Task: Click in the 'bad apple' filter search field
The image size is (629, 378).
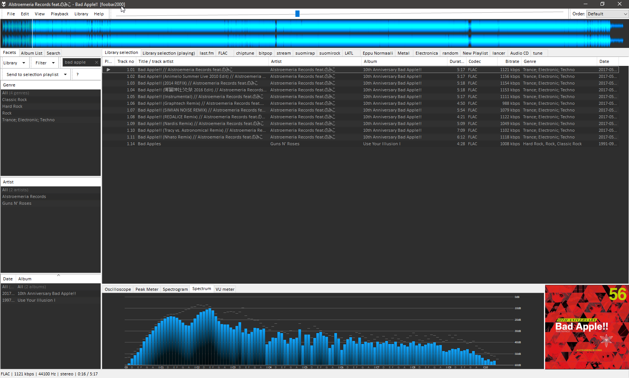Action: pos(78,63)
